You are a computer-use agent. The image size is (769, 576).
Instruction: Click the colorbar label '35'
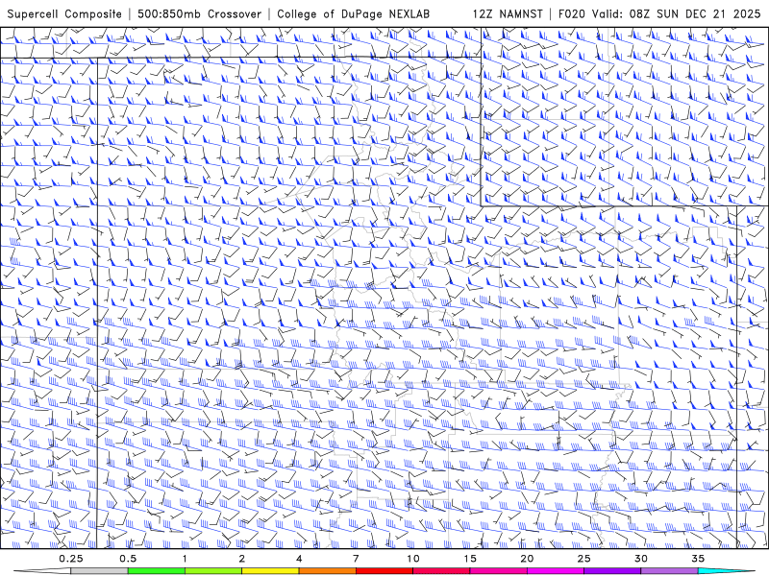[698, 559]
